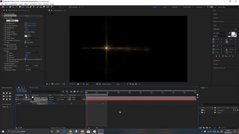Select the Hand tool
This screenshot has width=239, height=134.
point(10,7)
